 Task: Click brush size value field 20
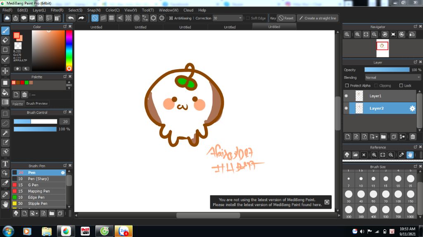(65, 122)
